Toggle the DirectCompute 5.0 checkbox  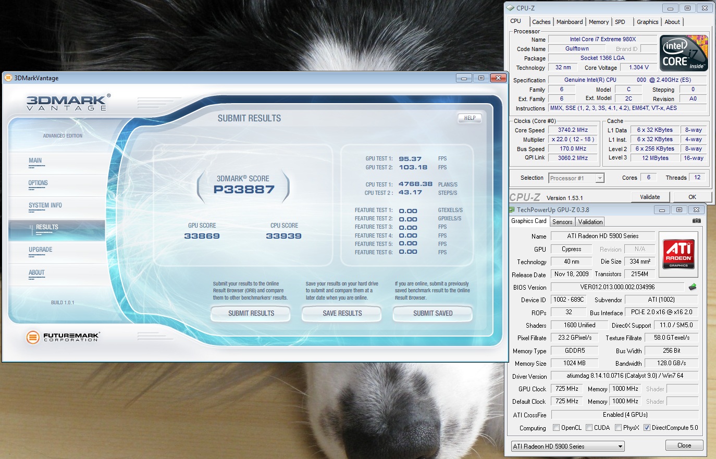[x=647, y=428]
